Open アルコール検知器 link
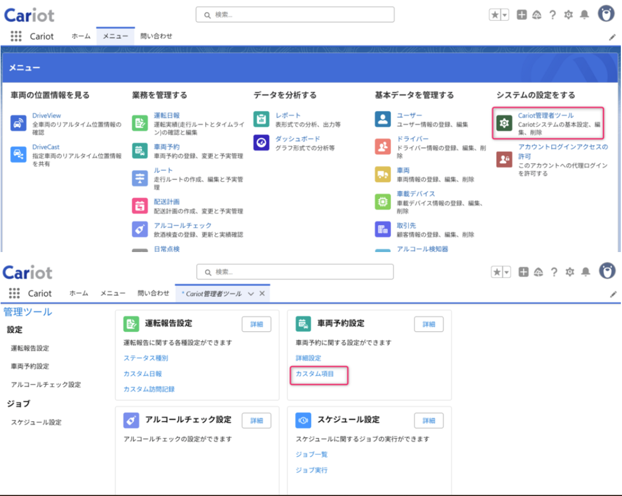Image resolution: width=622 pixels, height=496 pixels. (x=423, y=249)
